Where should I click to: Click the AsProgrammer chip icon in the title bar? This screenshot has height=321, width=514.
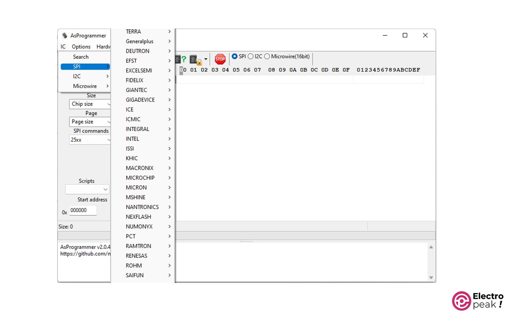click(x=65, y=35)
